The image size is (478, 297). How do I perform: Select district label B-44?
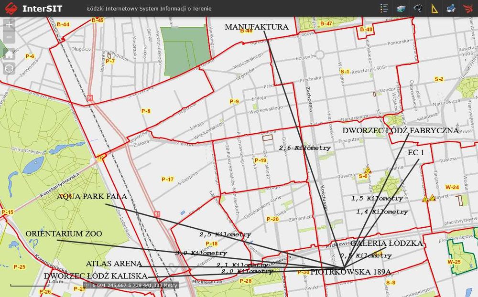[63, 24]
